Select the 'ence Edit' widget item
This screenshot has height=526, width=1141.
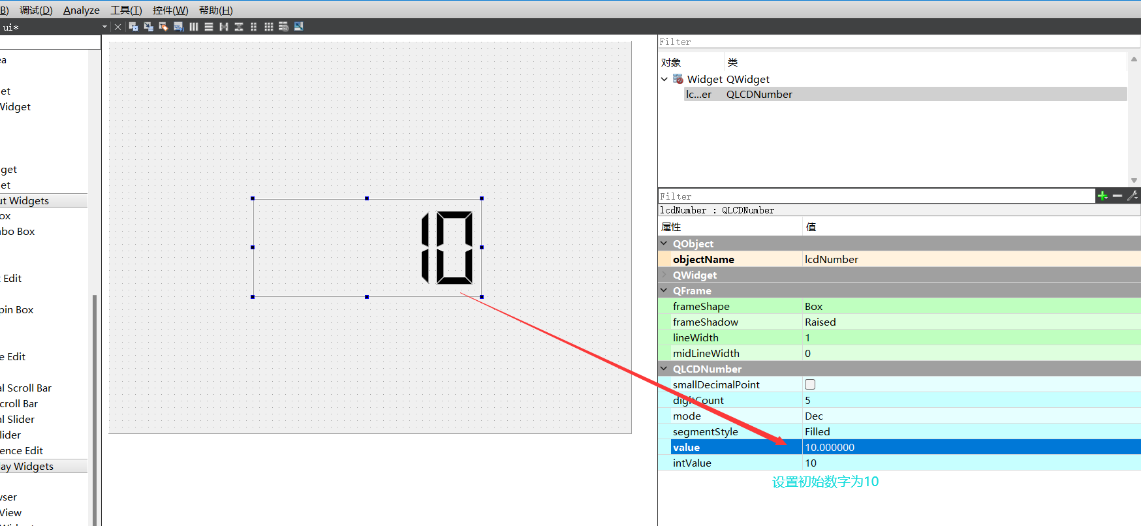[22, 450]
